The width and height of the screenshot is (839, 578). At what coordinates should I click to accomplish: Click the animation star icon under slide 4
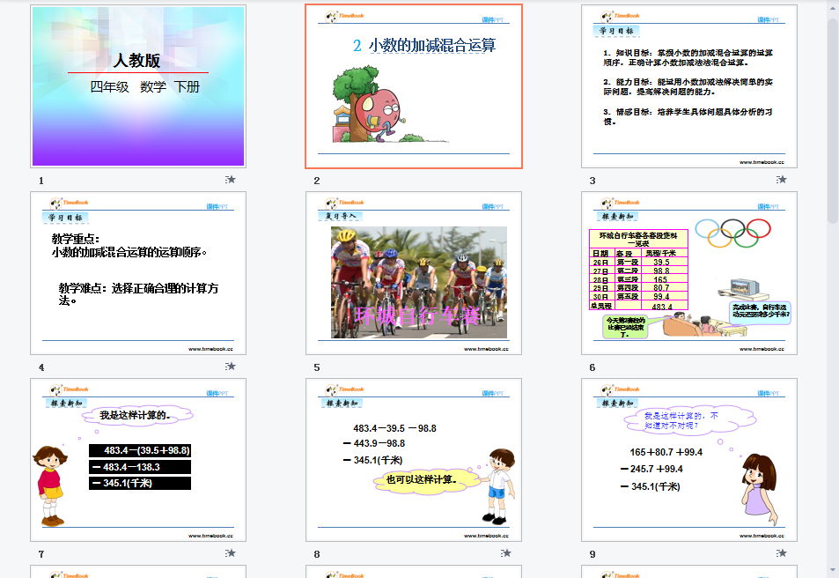coord(231,367)
